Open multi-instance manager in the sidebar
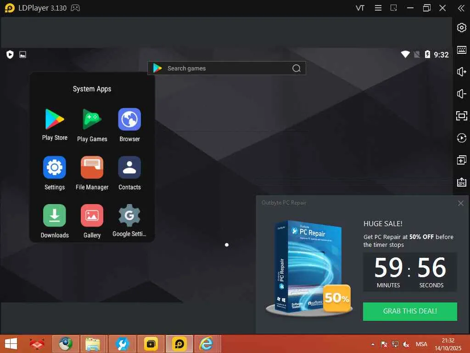 tap(462, 160)
